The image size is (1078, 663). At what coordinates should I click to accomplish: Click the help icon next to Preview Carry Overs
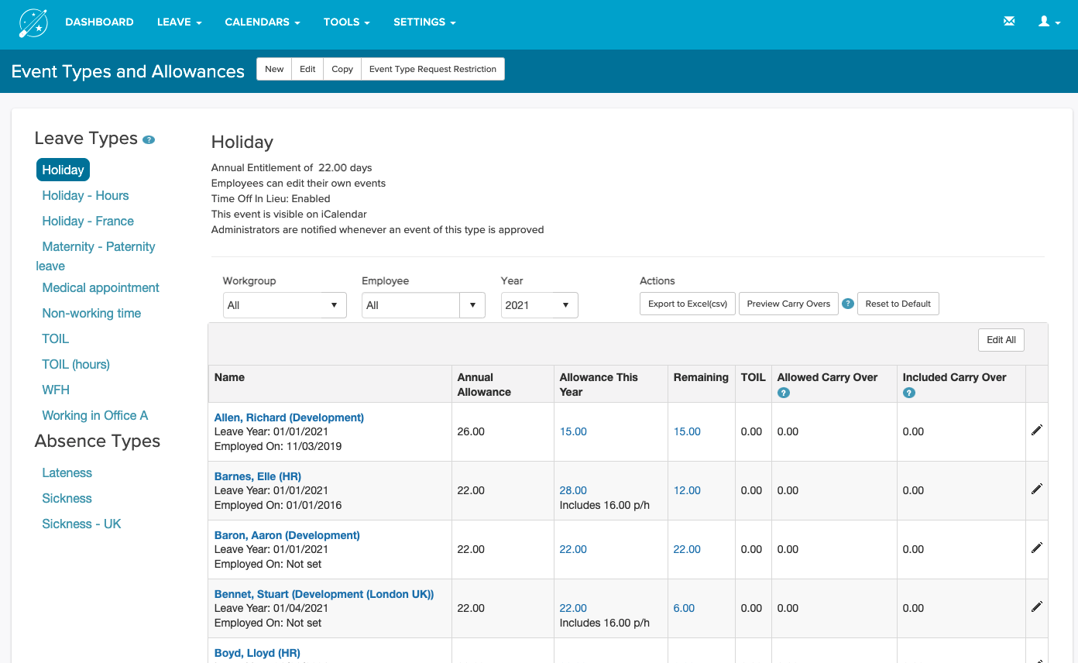click(848, 304)
